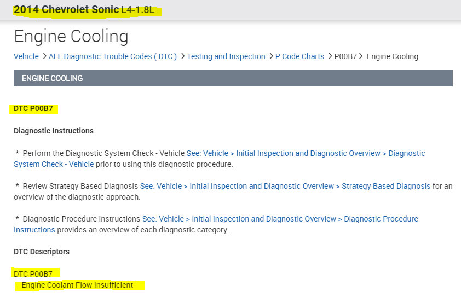This screenshot has width=461, height=303.
Task: Click chevron before ALL Diagnostic Trouble Codes
Action: coord(44,56)
